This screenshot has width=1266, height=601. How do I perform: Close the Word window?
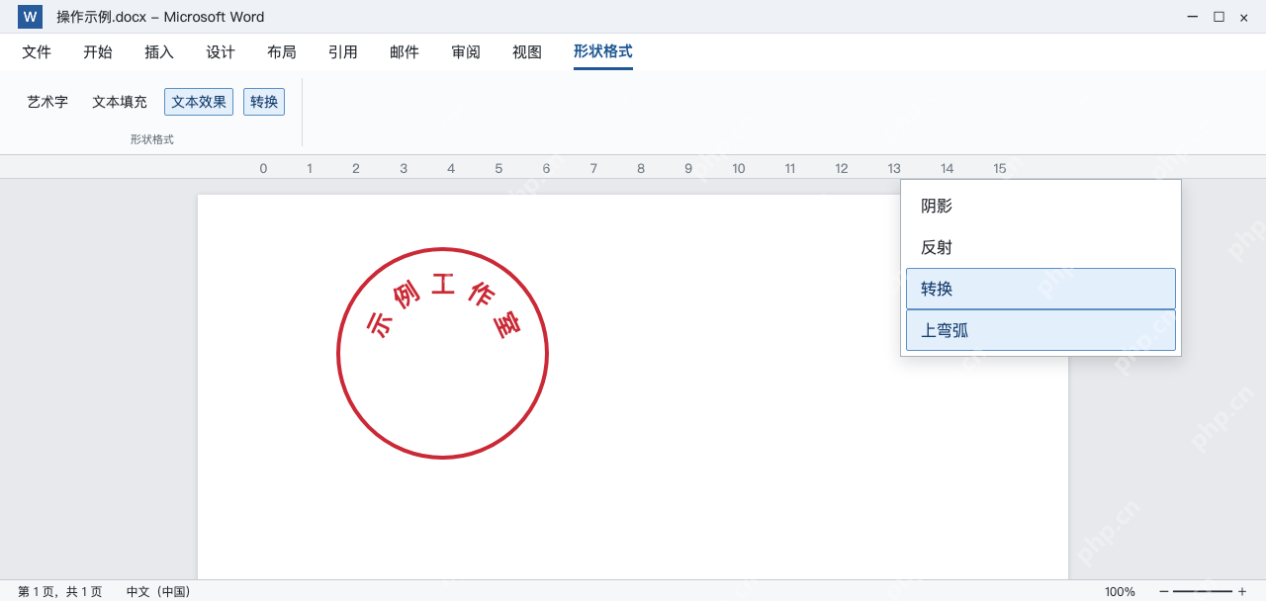[1244, 17]
